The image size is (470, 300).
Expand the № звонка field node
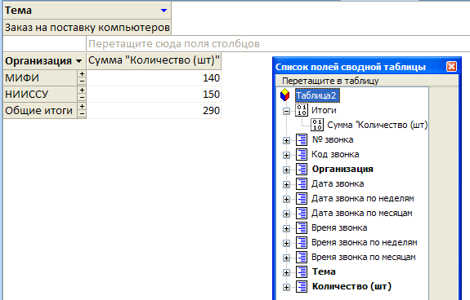pyautogui.click(x=286, y=140)
